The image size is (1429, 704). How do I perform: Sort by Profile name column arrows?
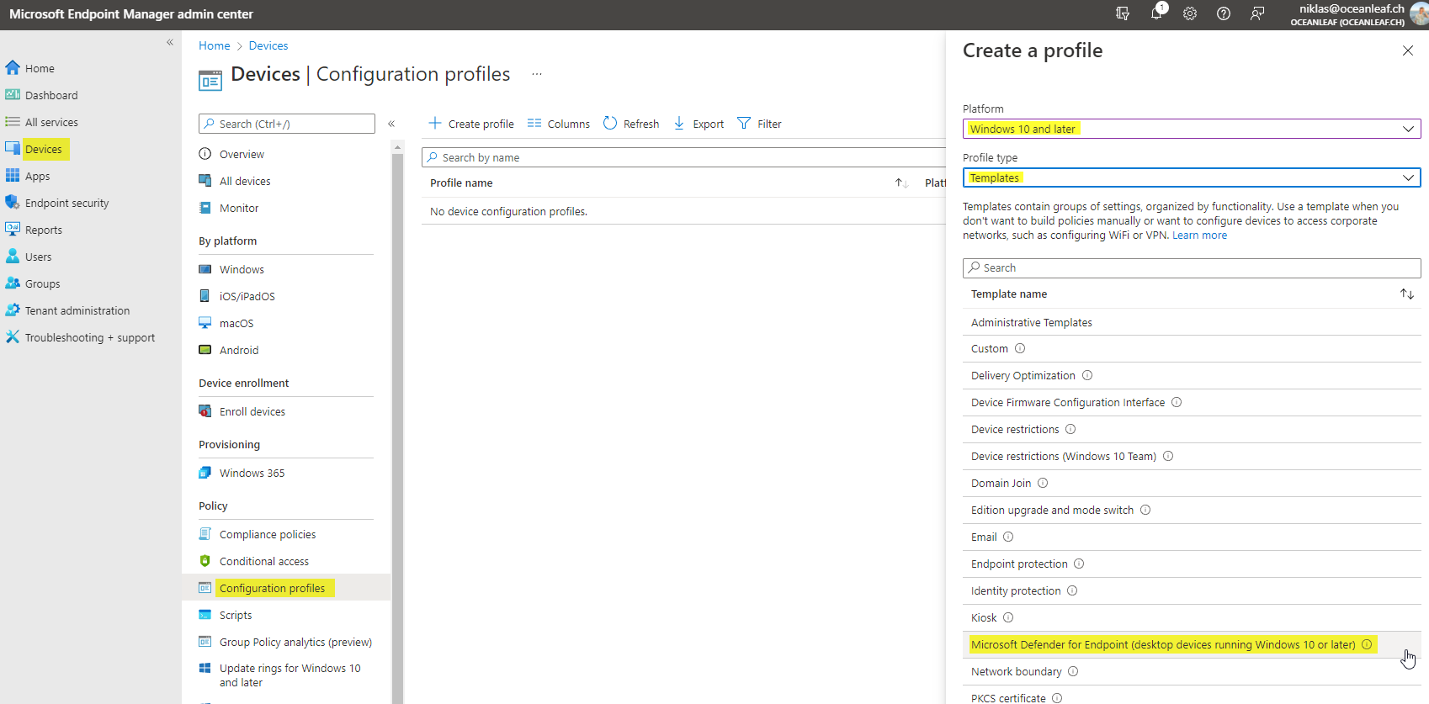coord(900,183)
